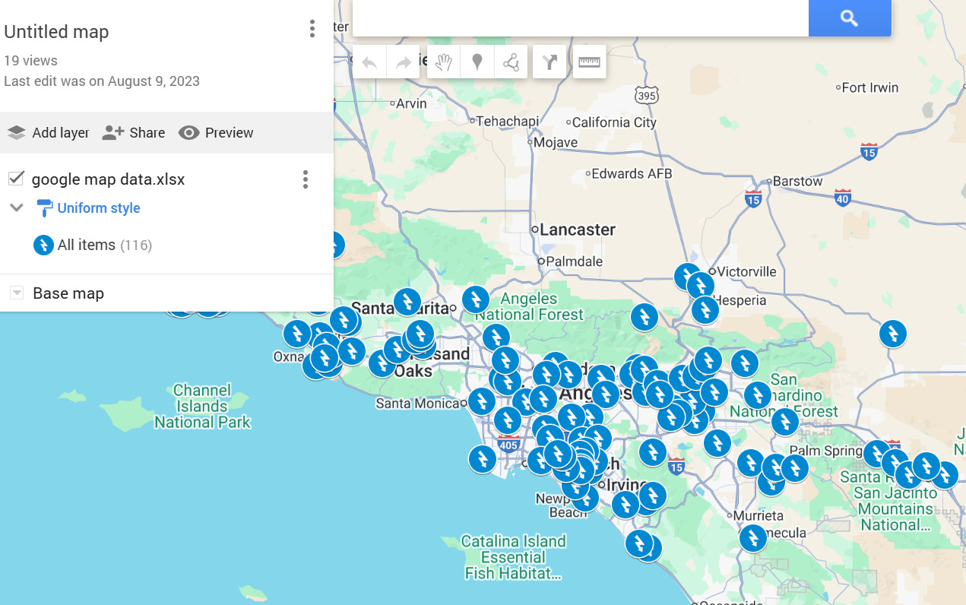
Task: Click the Lancaster city label on map
Action: (578, 230)
